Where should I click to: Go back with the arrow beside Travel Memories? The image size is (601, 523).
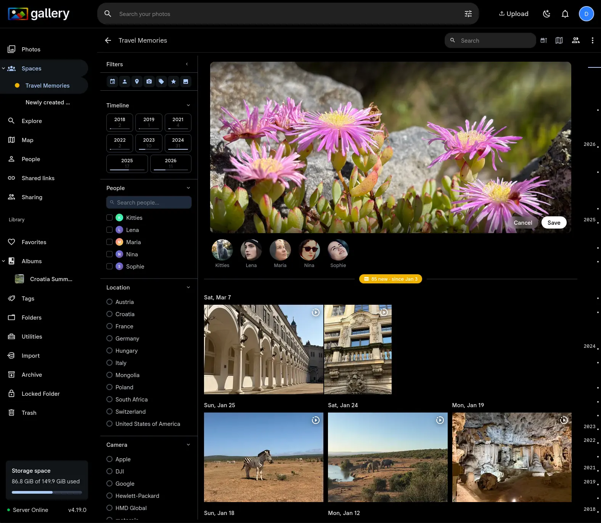tap(108, 40)
